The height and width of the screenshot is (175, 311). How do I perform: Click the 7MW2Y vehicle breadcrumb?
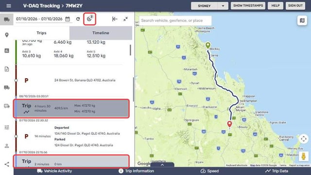[x=74, y=6]
